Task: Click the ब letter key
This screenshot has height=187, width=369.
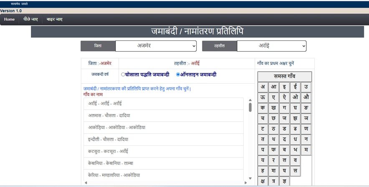Action: pyautogui.click(x=284, y=150)
